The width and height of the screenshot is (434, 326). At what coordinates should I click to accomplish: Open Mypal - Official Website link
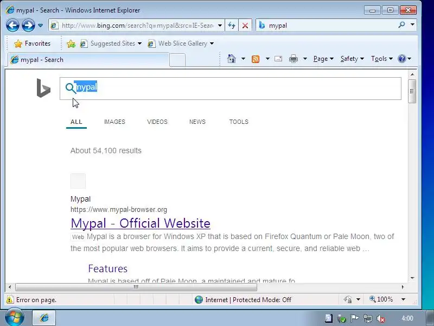coord(141,223)
